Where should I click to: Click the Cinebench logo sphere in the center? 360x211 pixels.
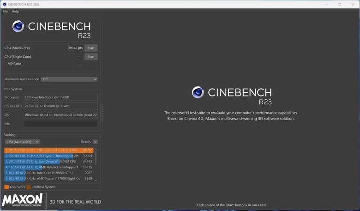click(198, 92)
